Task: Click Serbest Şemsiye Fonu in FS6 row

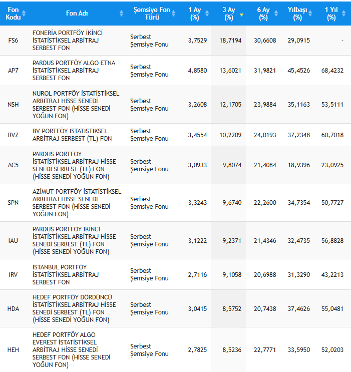Action: [x=149, y=41]
